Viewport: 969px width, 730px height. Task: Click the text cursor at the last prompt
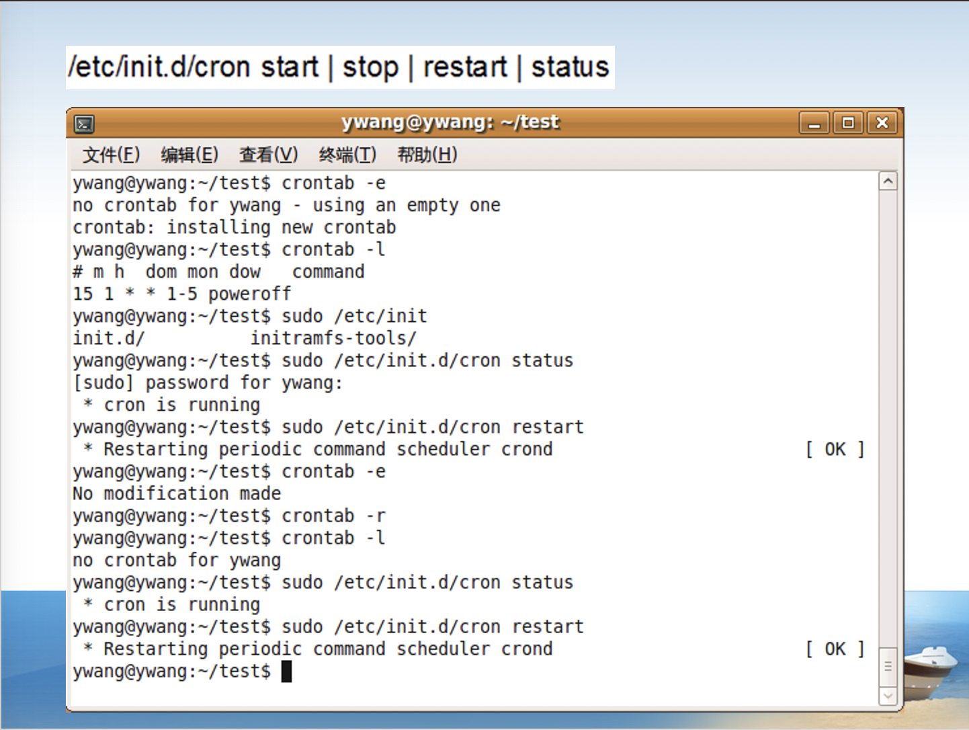click(x=286, y=672)
